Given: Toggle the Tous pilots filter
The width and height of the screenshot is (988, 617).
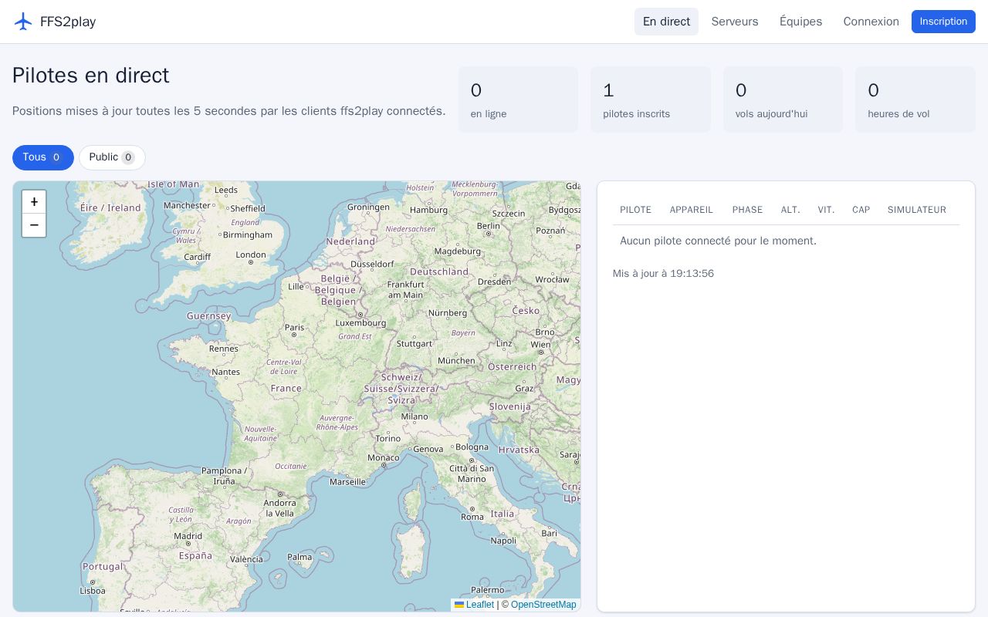Looking at the screenshot, I should [x=43, y=157].
